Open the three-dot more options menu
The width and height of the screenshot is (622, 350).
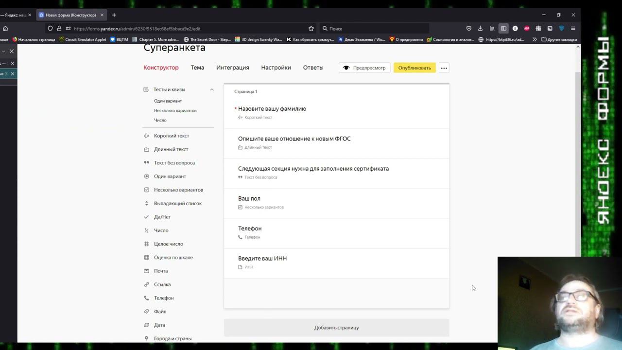point(444,68)
